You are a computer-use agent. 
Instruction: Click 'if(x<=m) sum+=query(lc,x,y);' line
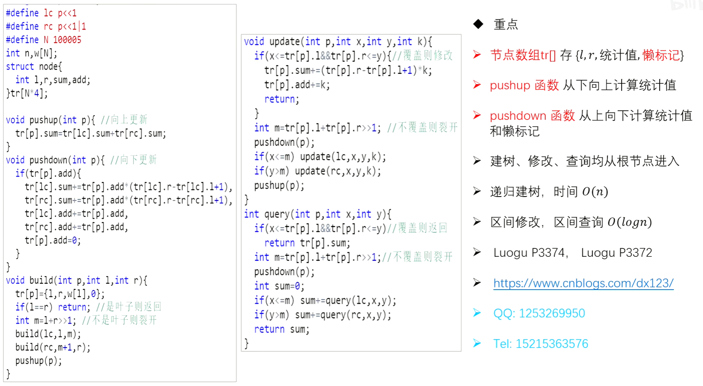coord(325,300)
